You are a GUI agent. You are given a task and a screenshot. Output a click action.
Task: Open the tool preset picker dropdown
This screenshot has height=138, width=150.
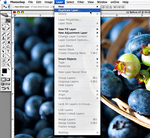pos(9,7)
